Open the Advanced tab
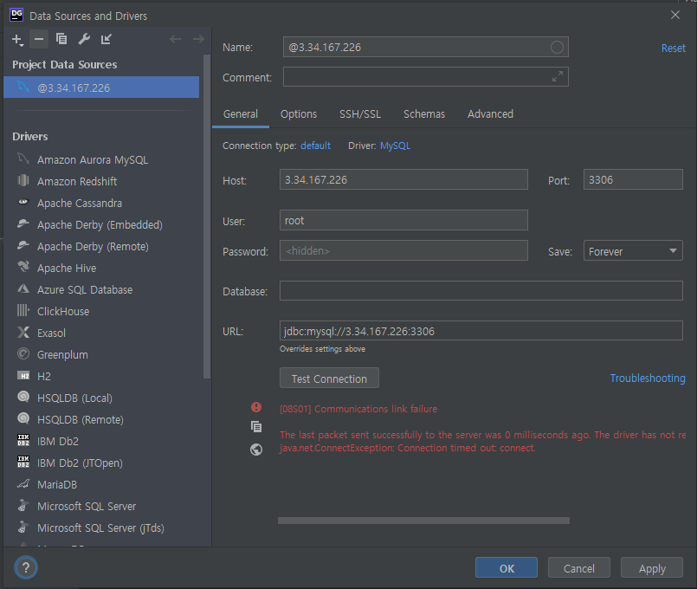697x589 pixels. pos(490,114)
